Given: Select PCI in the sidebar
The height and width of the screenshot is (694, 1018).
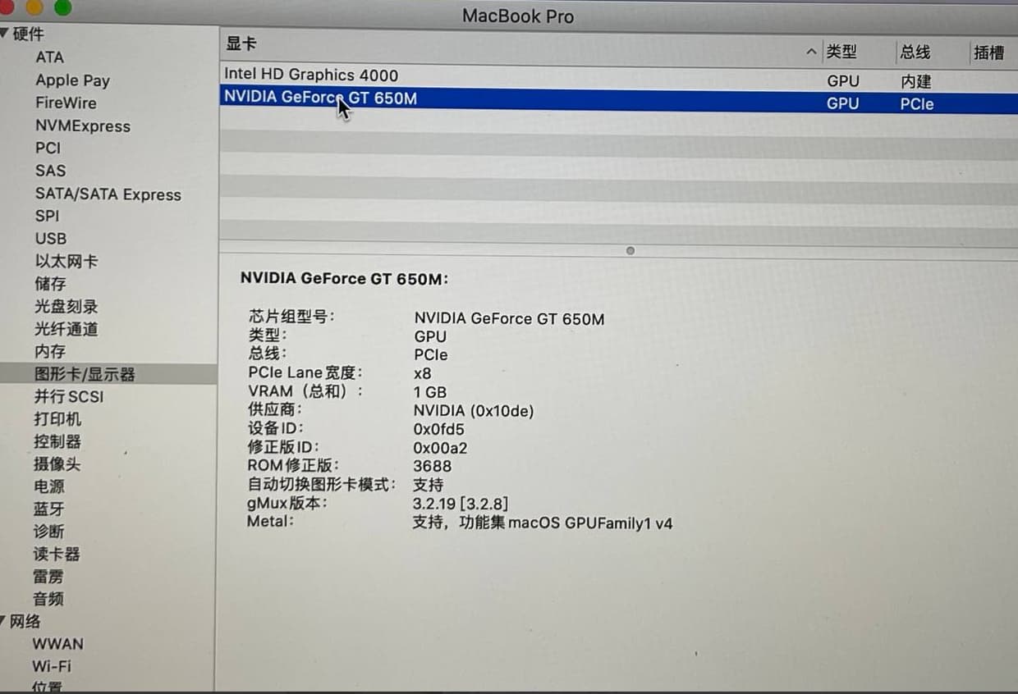Looking at the screenshot, I should 48,148.
